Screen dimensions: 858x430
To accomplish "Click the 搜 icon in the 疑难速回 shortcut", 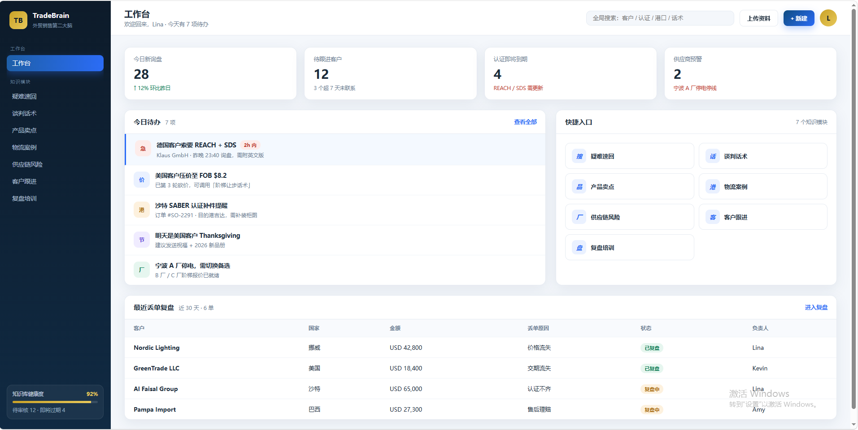I will tap(579, 156).
